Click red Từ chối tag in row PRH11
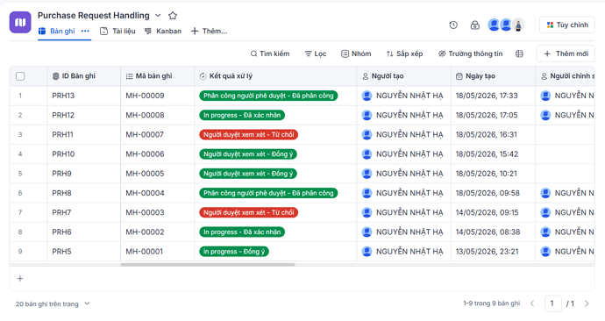Viewport: 605px width, 321px height. pos(248,135)
